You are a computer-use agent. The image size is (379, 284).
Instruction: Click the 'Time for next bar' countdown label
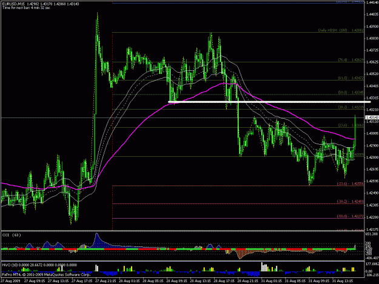26,8
